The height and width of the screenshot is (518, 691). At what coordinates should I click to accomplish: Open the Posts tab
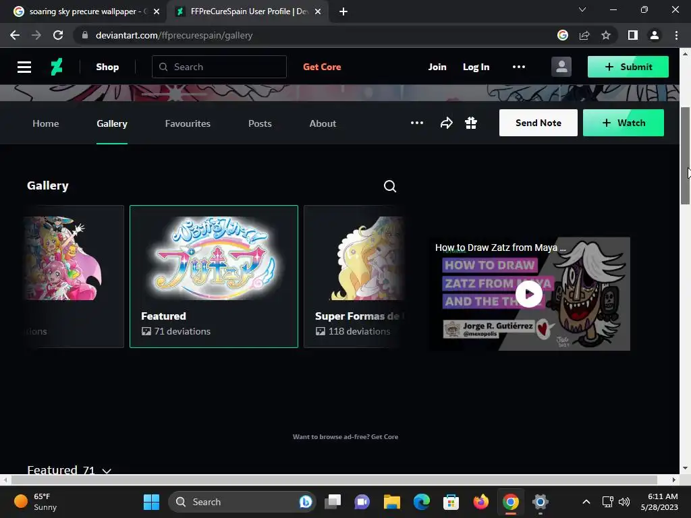click(260, 123)
